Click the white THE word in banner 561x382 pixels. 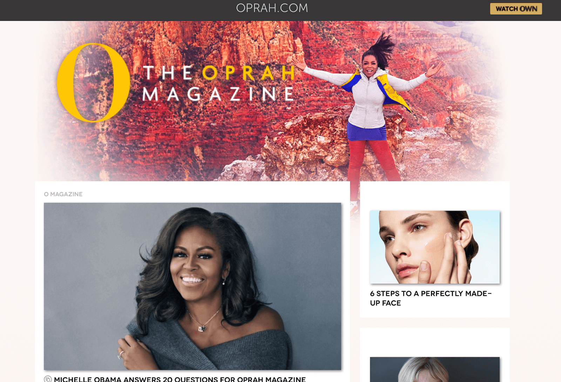pos(168,73)
